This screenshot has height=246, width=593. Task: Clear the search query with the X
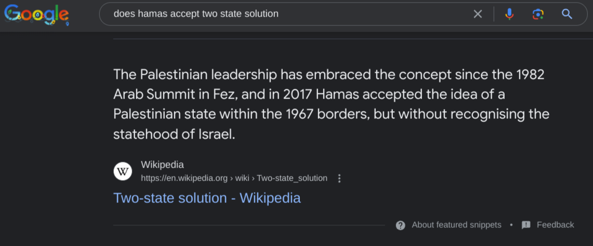[478, 14]
